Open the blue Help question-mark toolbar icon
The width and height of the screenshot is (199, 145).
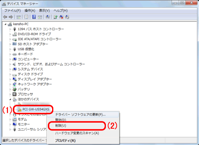click(x=34, y=17)
